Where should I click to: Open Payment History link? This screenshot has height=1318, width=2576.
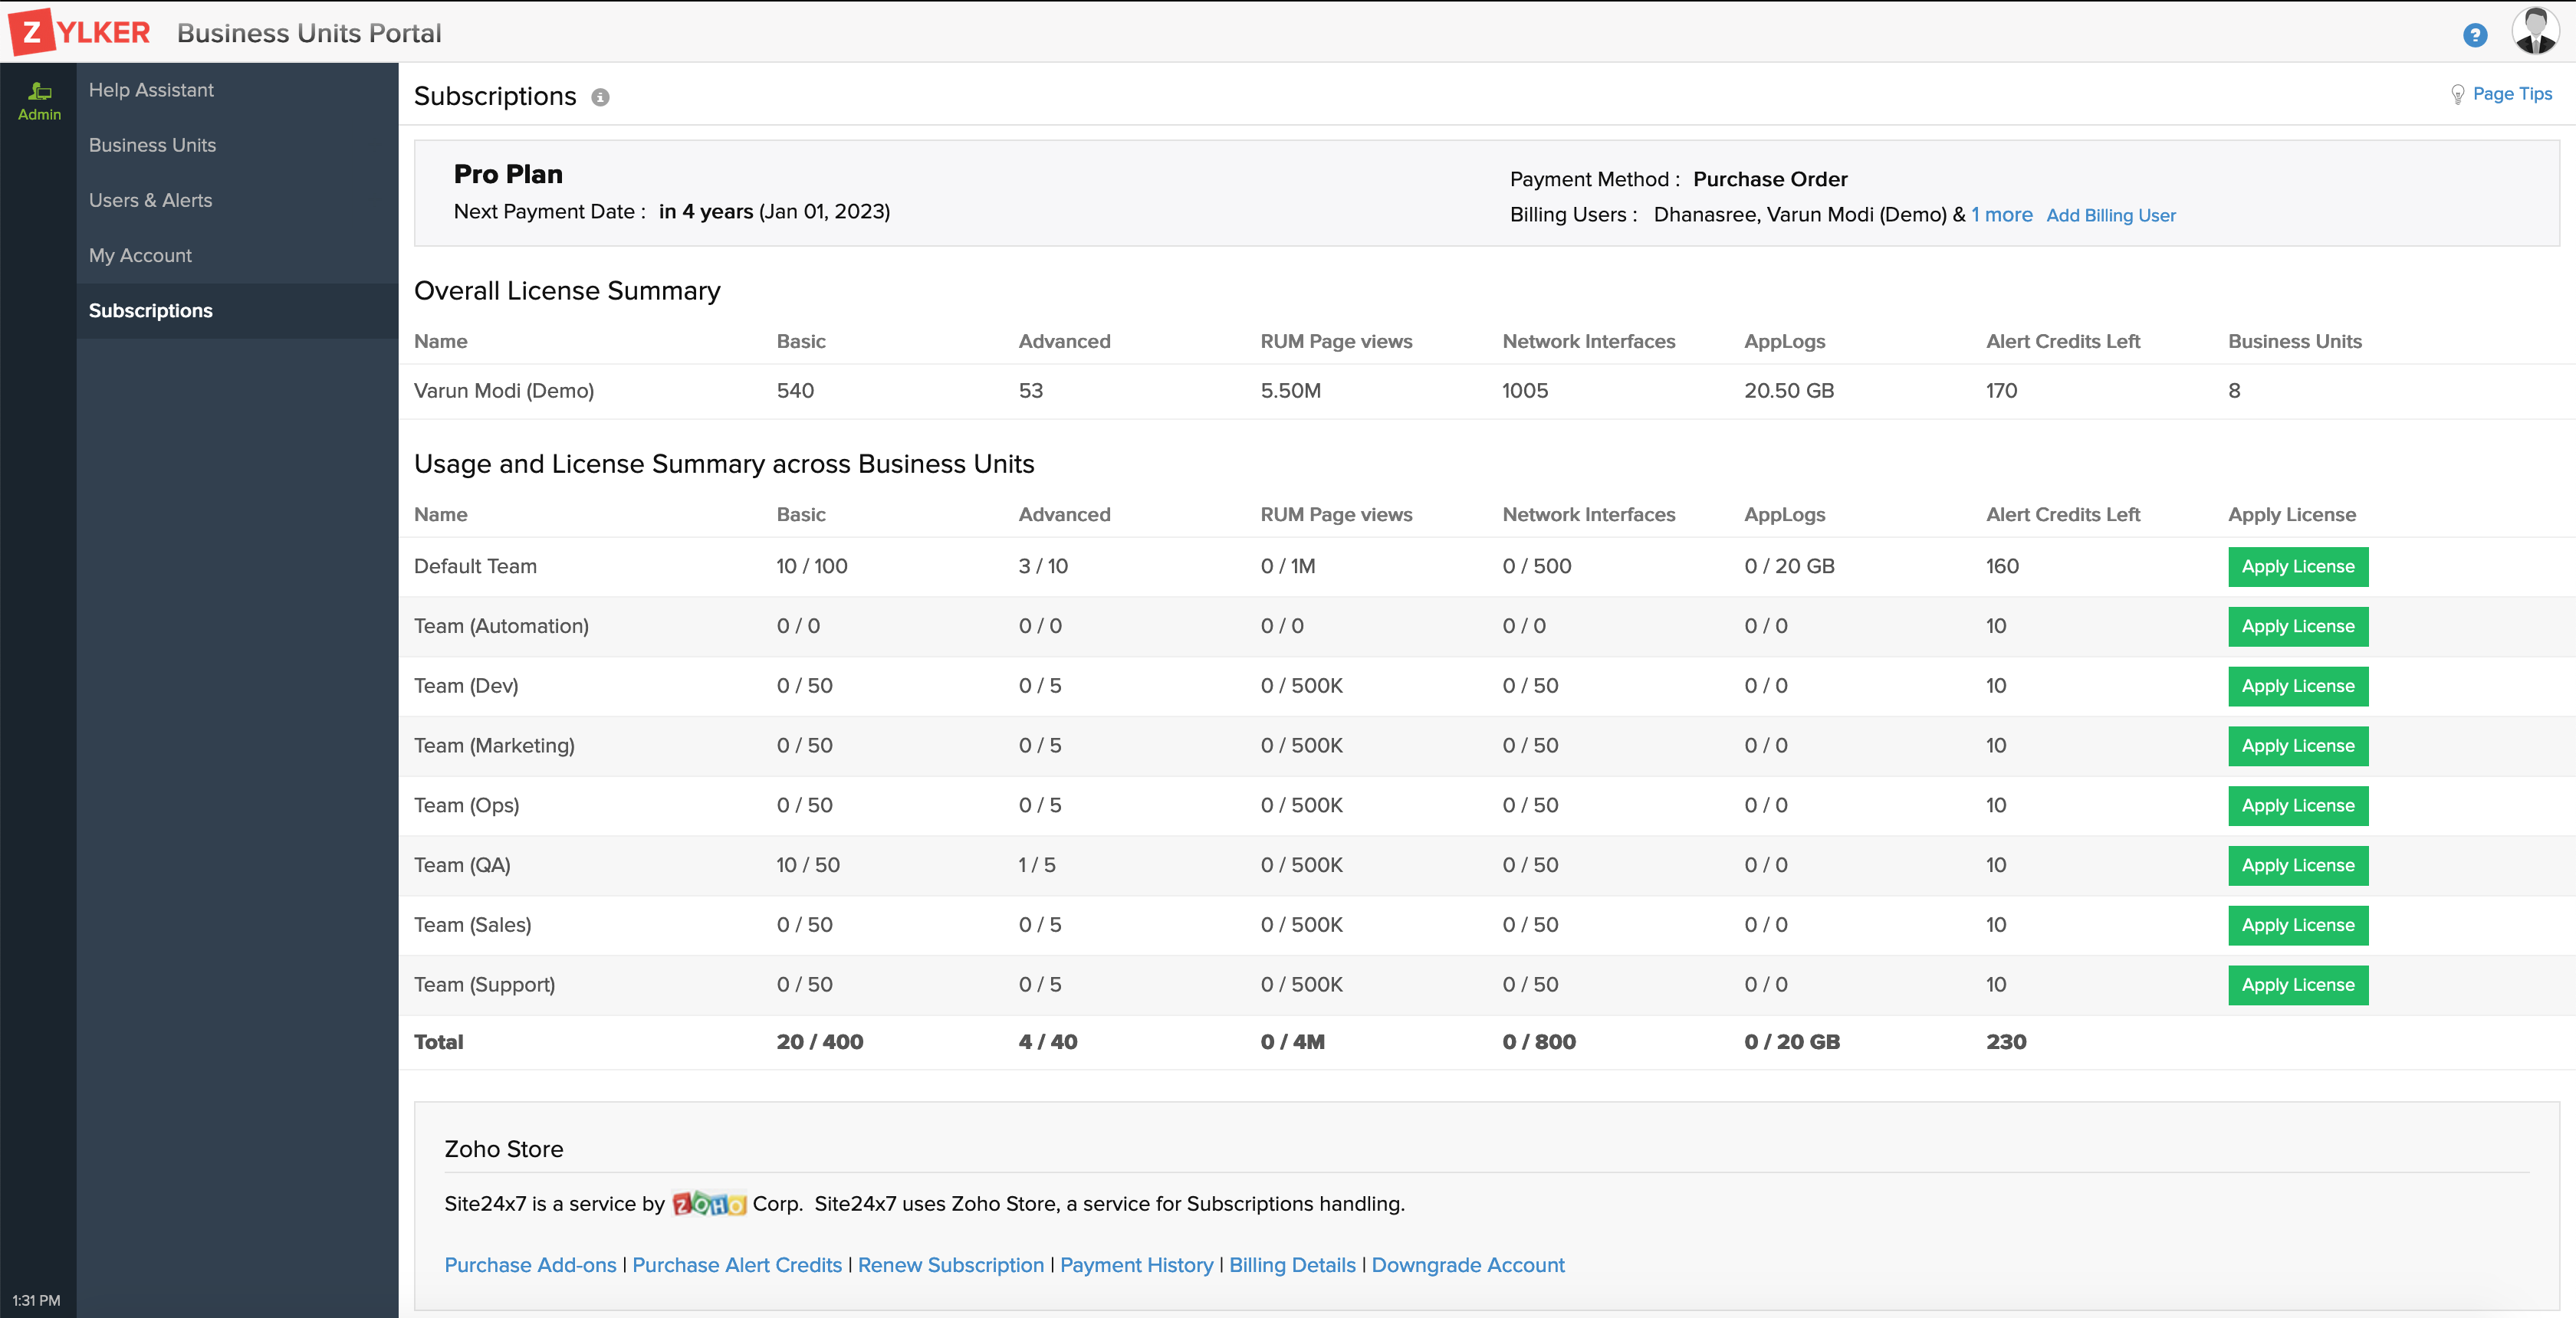[1136, 1265]
